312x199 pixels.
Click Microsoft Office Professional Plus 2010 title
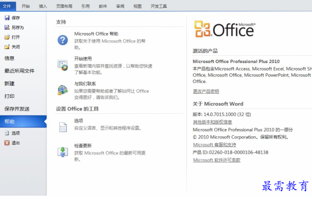tap(236, 61)
